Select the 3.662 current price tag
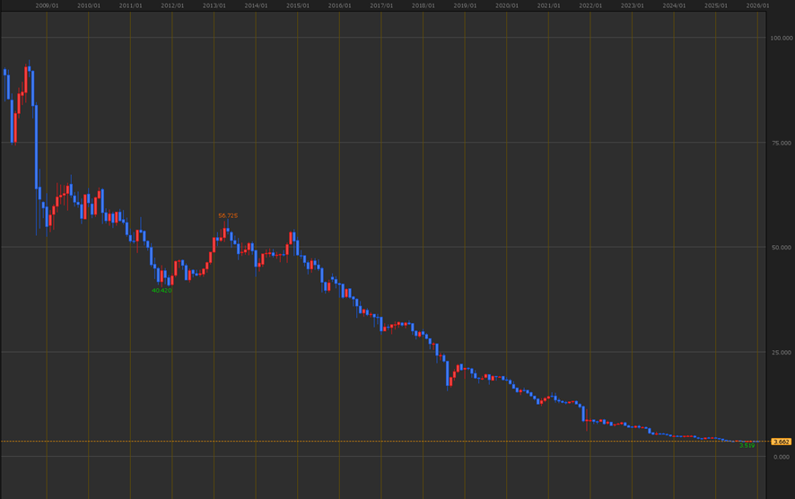 point(781,442)
